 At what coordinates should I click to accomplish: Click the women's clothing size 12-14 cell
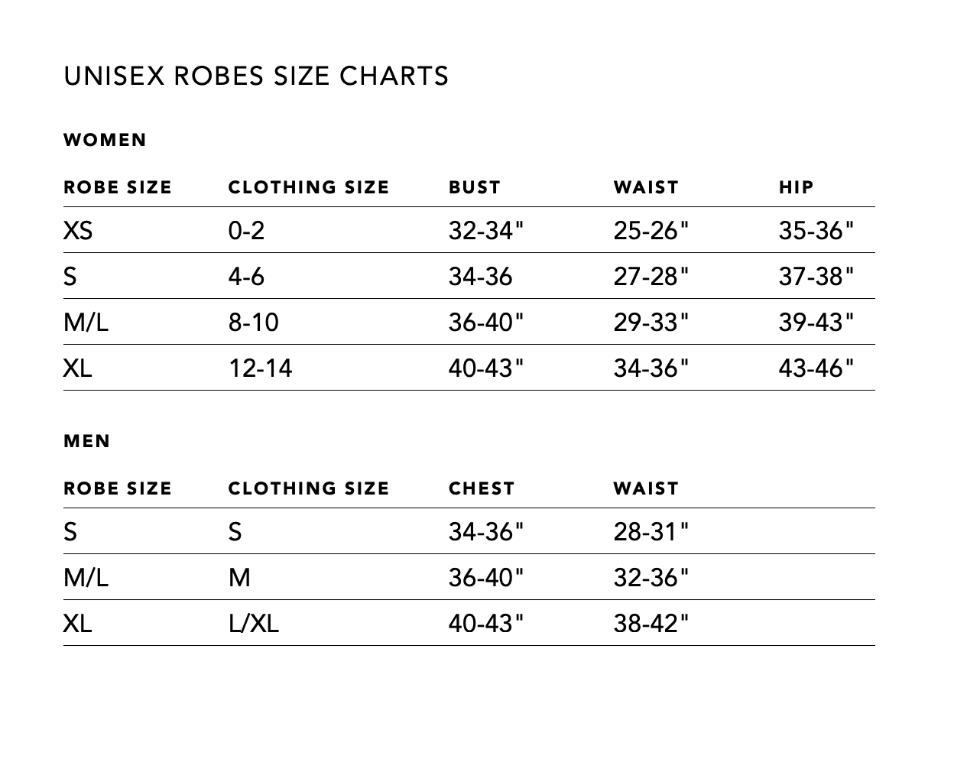click(260, 368)
